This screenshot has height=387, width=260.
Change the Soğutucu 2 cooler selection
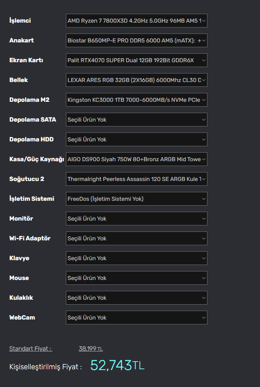click(x=136, y=179)
